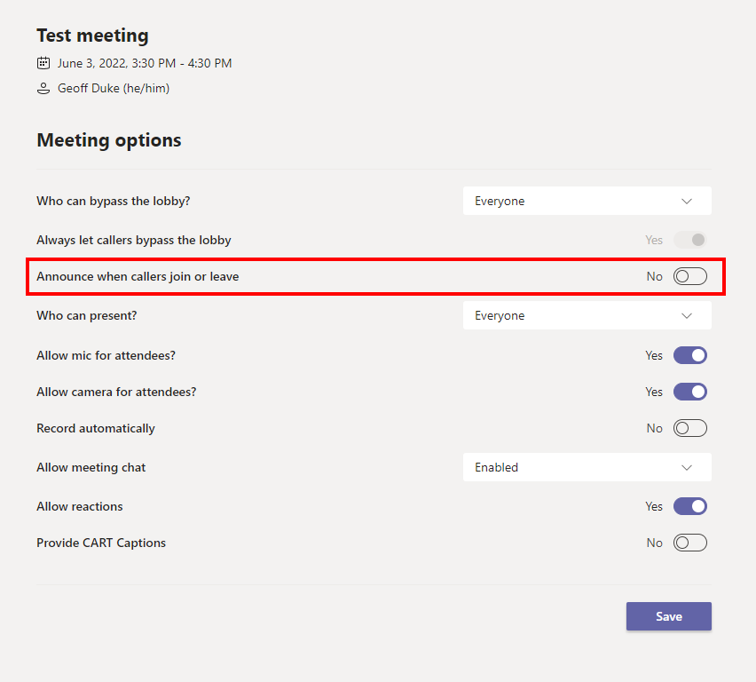Switch off the 'Allow reactions' toggle
Image resolution: width=756 pixels, height=682 pixels.
[689, 506]
